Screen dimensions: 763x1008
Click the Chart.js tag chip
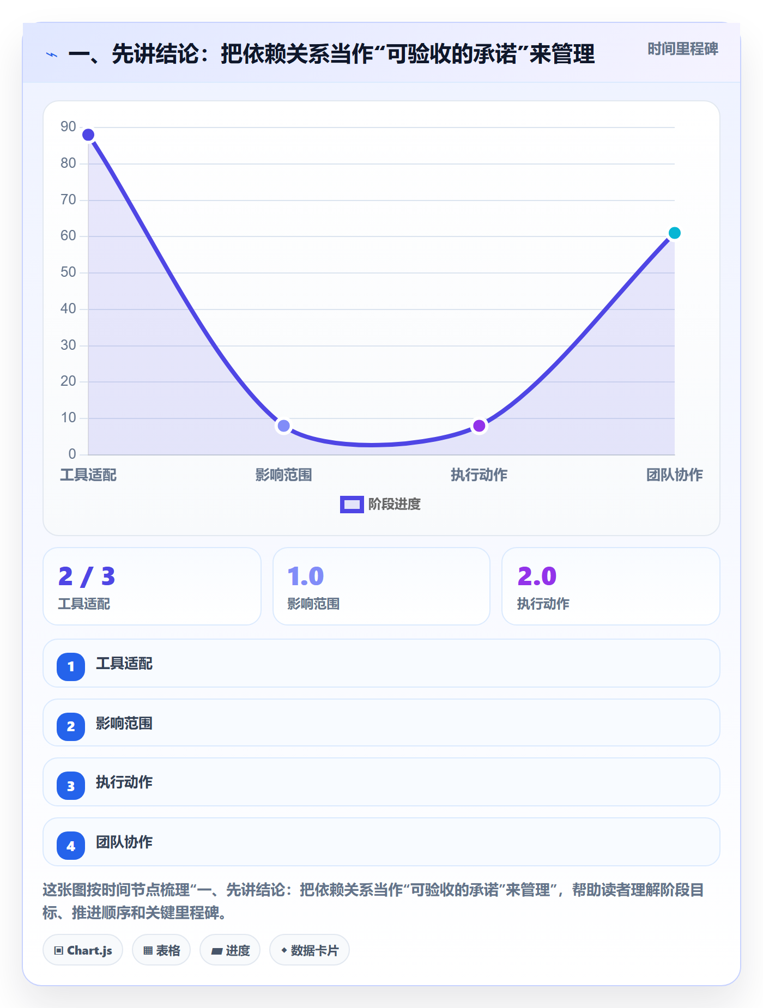click(83, 950)
